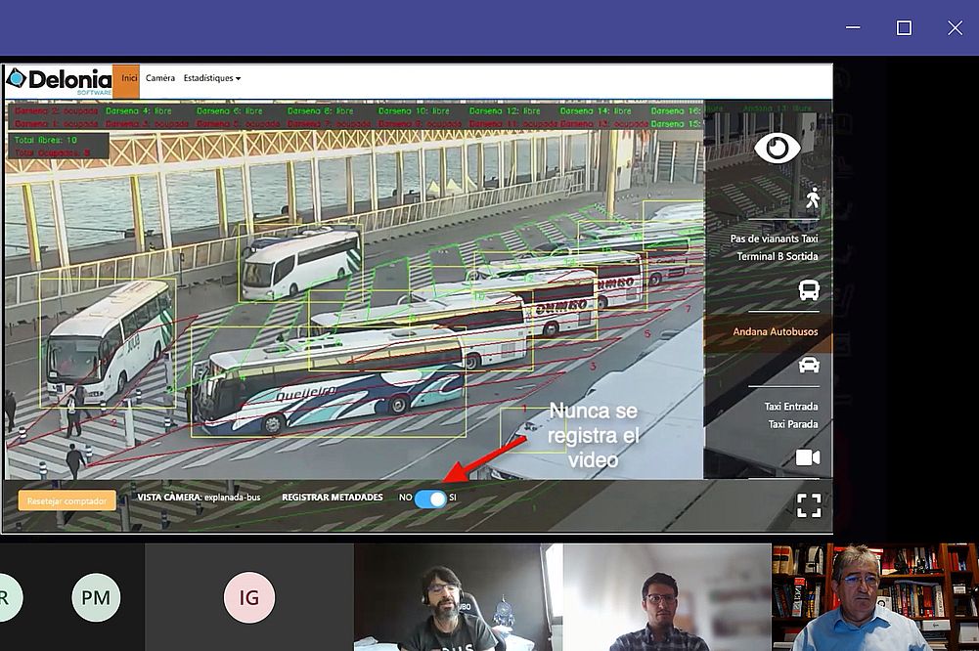Click Darsena 10: lliure status text
The image size is (979, 651).
(414, 110)
